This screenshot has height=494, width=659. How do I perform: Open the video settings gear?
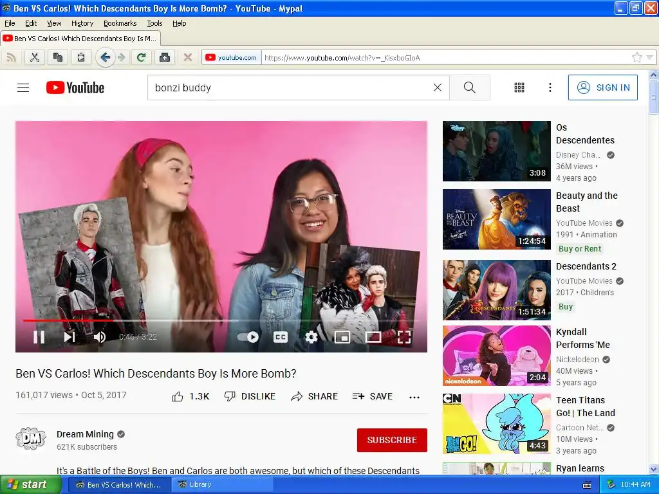pos(311,337)
